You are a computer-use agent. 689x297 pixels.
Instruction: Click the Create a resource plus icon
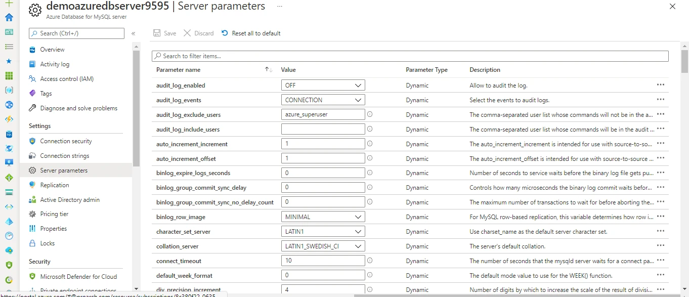(x=8, y=4)
